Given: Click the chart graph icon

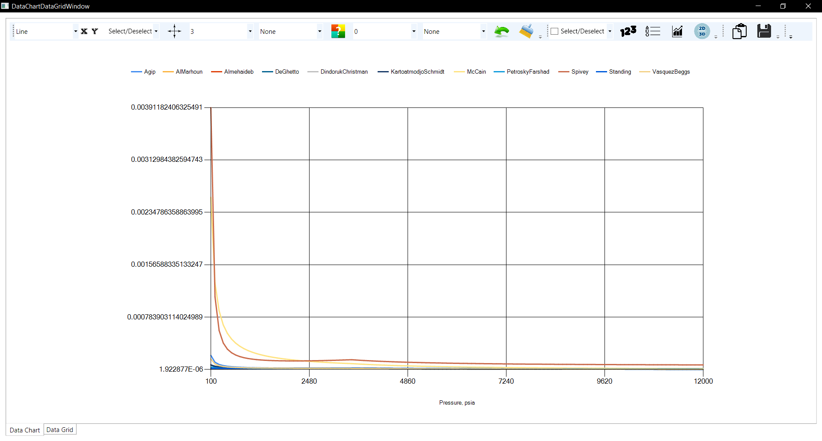Looking at the screenshot, I should tap(677, 31).
